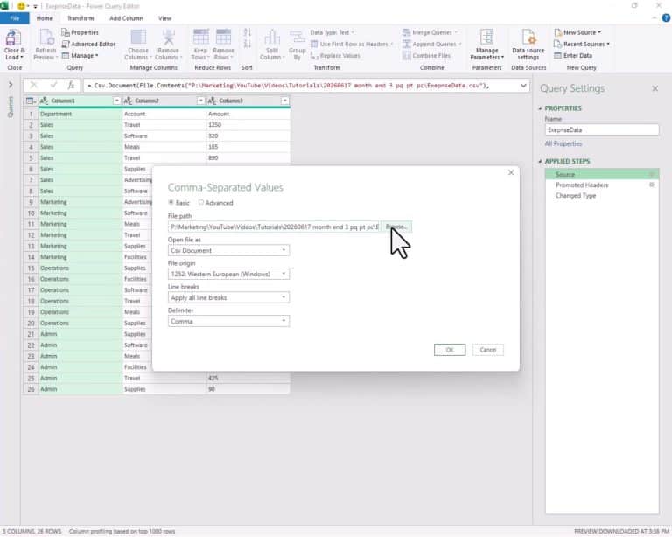Close the Query Settings pane
Screen dimensions: 672x537
point(654,88)
